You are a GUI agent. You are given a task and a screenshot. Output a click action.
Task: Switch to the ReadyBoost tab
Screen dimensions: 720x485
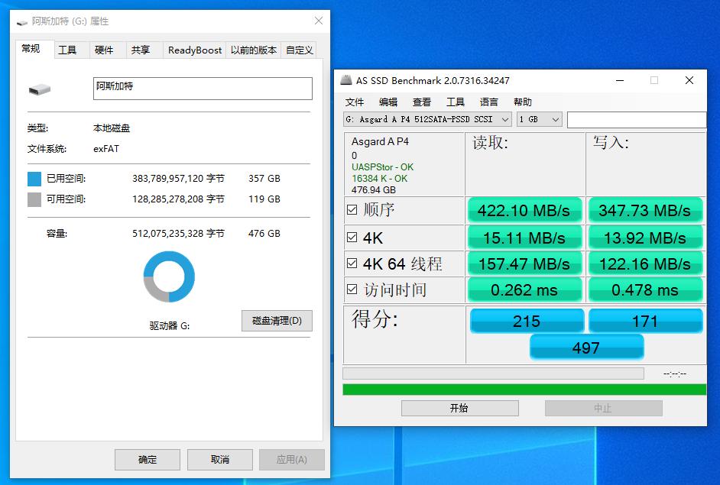coord(195,50)
